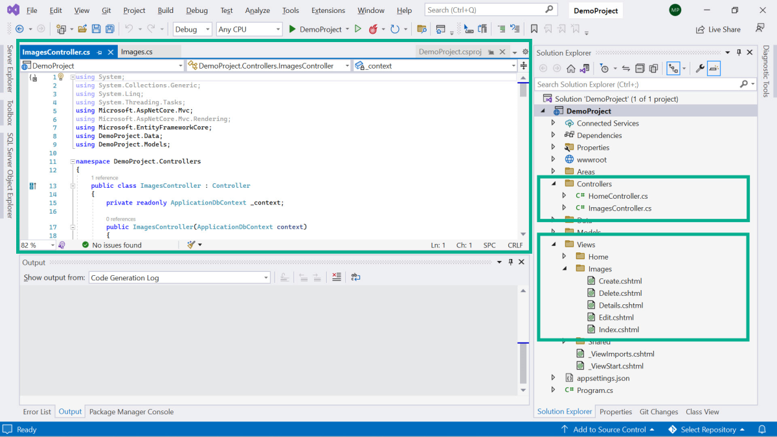Toggle file nesting icon in Solution Explorer
This screenshot has width=777, height=437.
point(673,68)
